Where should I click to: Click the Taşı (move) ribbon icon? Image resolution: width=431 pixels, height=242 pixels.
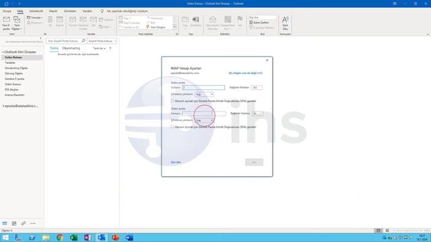(185, 19)
